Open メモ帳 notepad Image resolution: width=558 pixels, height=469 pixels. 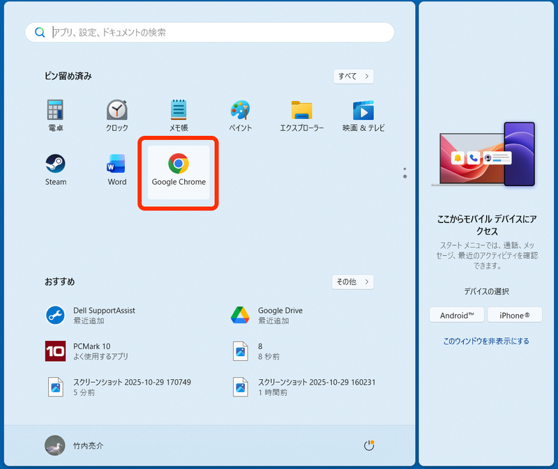(x=179, y=116)
